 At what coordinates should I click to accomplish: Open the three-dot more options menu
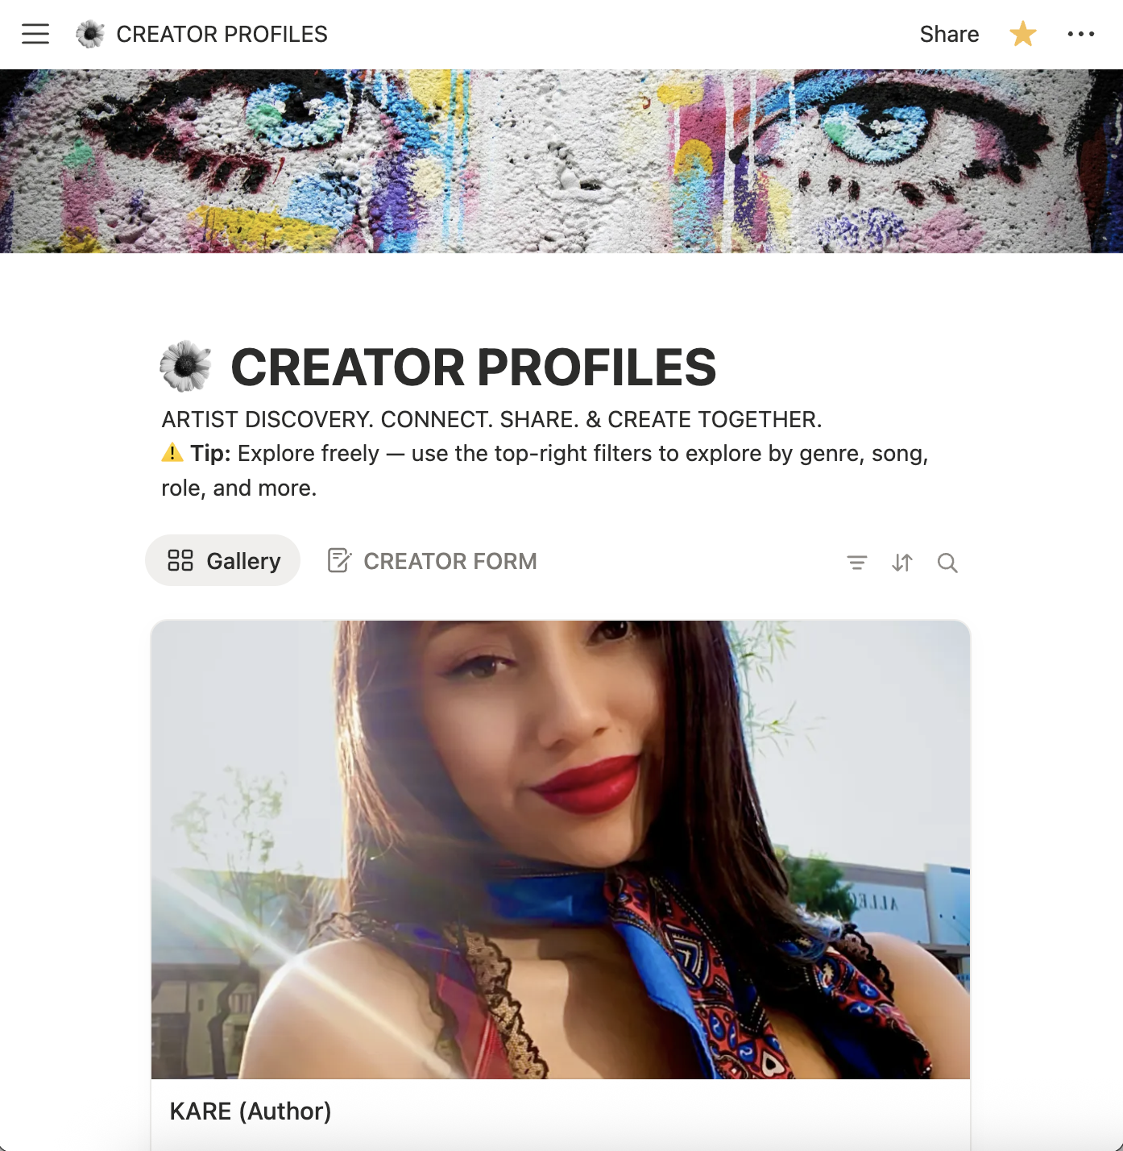pos(1080,34)
